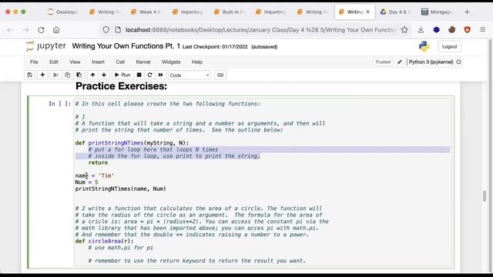
Task: Click the Practice Exercises heading
Action: pyautogui.click(x=122, y=86)
